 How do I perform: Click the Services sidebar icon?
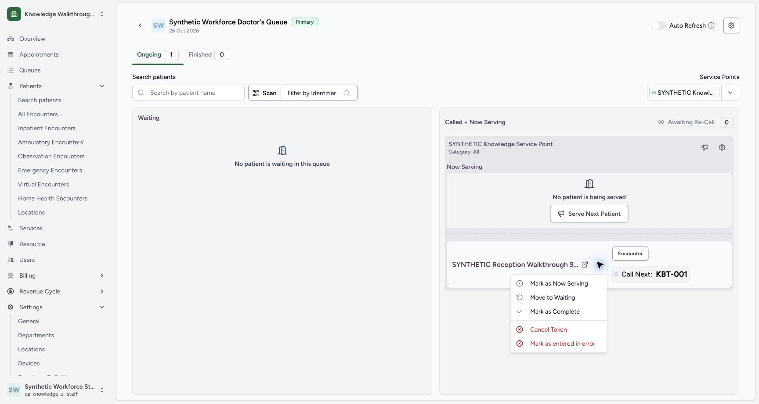pos(11,228)
